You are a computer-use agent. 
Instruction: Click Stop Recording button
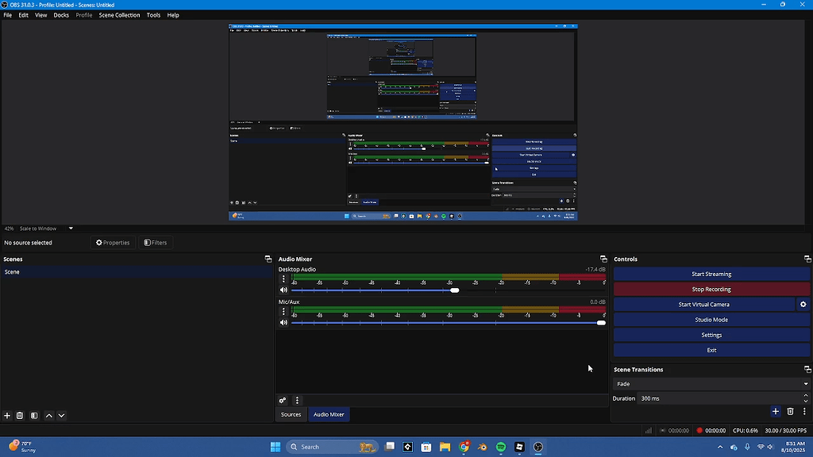tap(711, 289)
